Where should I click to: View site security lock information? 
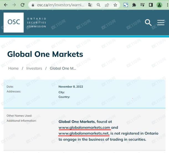[x=33, y=5]
